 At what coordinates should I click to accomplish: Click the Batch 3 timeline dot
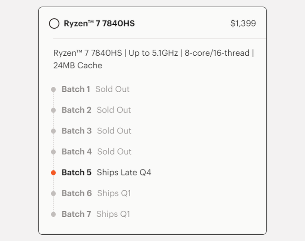pyautogui.click(x=53, y=131)
